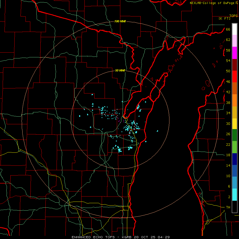Click the 20 OCT 25 date text
Viewport: 239px width, 239px height.
coord(145,237)
